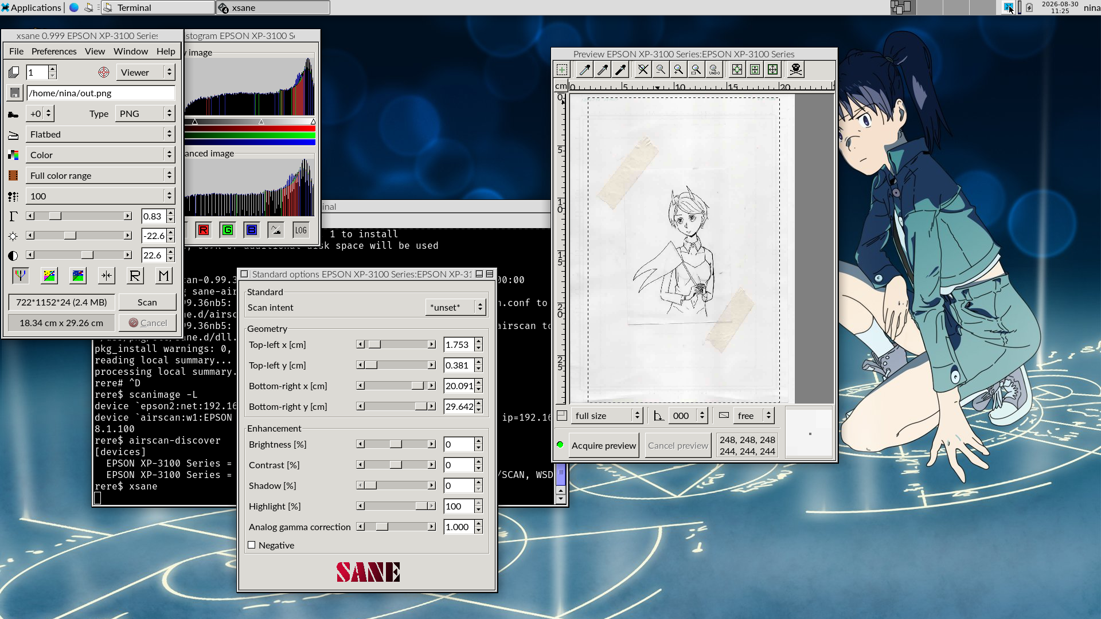Click the contrast slider in xsane main window
This screenshot has width=1101, height=619.
pyautogui.click(x=79, y=255)
